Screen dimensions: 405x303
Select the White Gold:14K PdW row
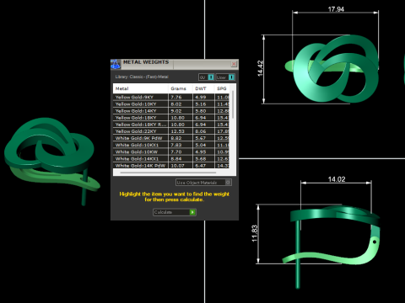pos(171,166)
